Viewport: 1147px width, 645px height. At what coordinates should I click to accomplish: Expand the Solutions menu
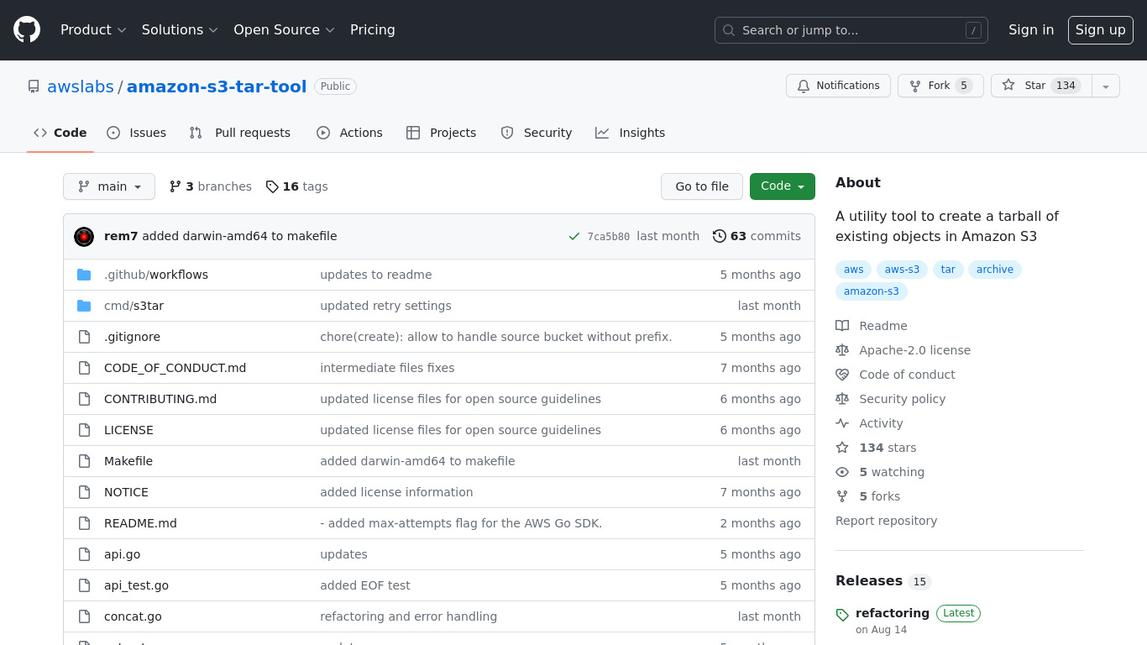click(x=180, y=29)
